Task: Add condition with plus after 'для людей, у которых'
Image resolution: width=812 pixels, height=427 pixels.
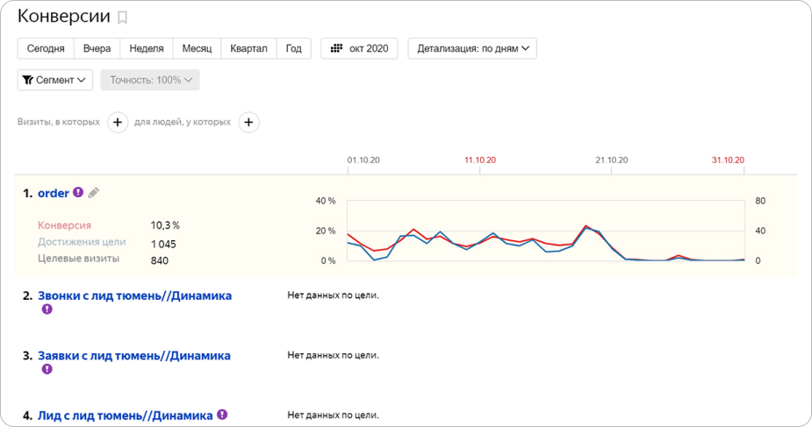Action: pyautogui.click(x=248, y=123)
